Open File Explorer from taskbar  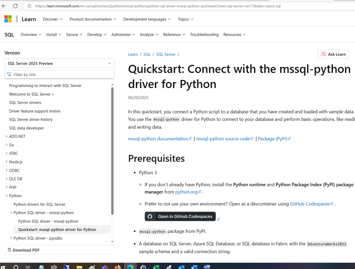79,267
